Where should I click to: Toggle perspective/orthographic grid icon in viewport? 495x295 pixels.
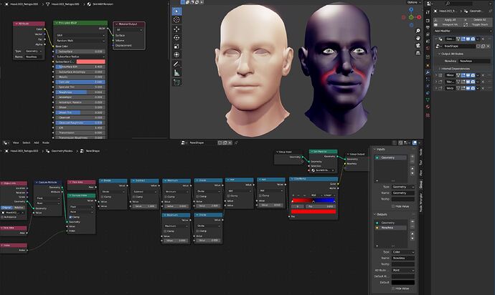point(418,53)
